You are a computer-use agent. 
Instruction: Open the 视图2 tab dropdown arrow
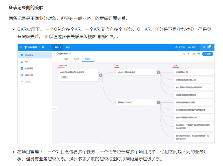click(92, 59)
